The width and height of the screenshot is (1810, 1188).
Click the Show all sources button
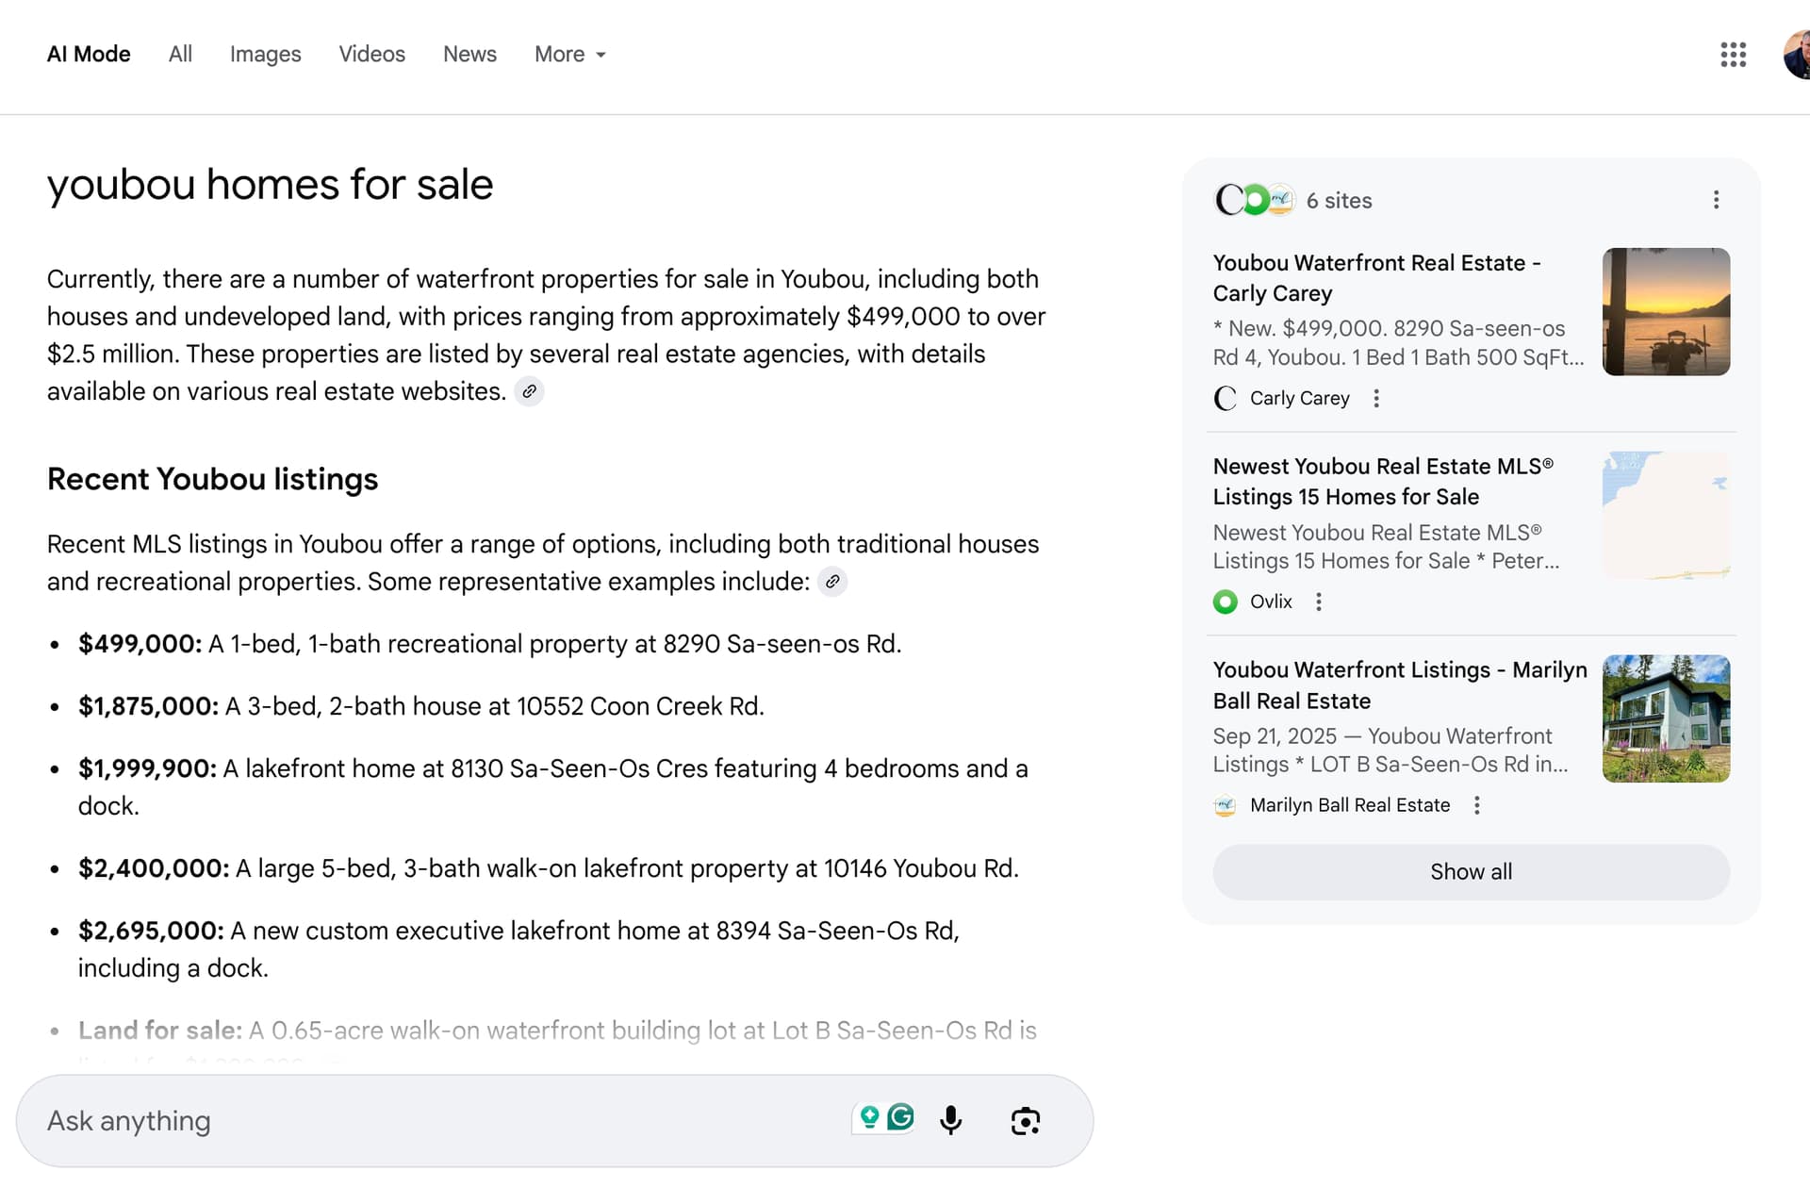[x=1471, y=872]
